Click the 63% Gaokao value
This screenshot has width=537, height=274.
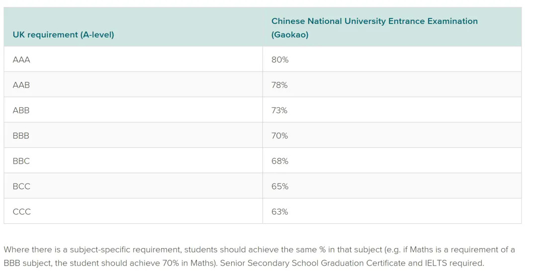[x=279, y=212]
